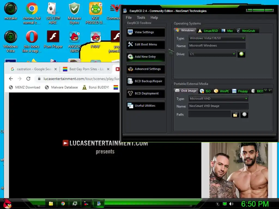Screen dimensions: 279x209
Task: Click the browse folder icon beside Path
Action: coord(235,115)
